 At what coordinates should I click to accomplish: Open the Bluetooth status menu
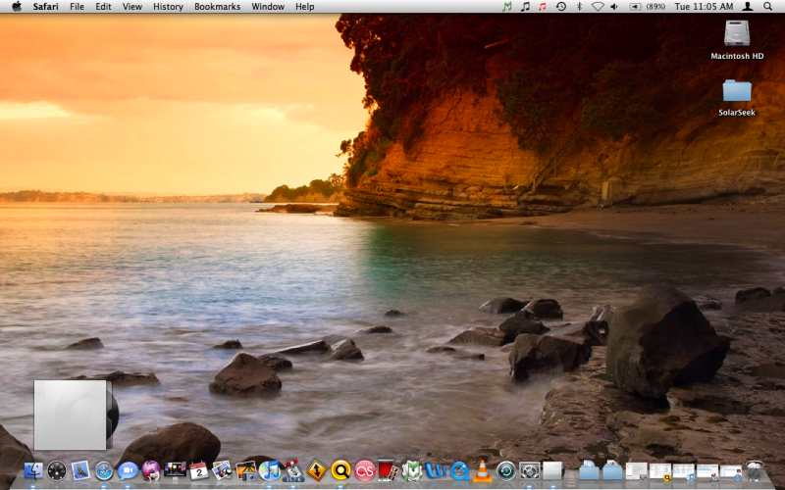tap(579, 7)
